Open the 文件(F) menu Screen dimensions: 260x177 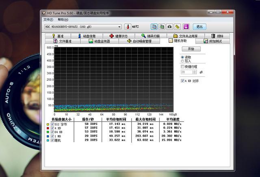48,20
